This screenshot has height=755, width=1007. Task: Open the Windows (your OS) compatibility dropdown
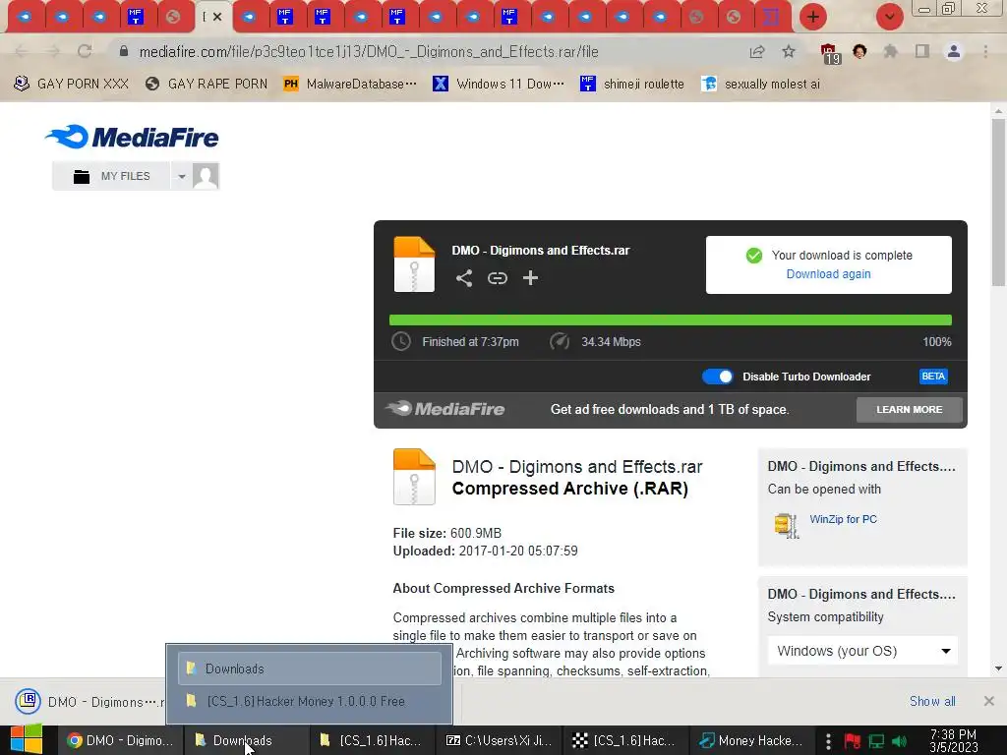coord(862,651)
